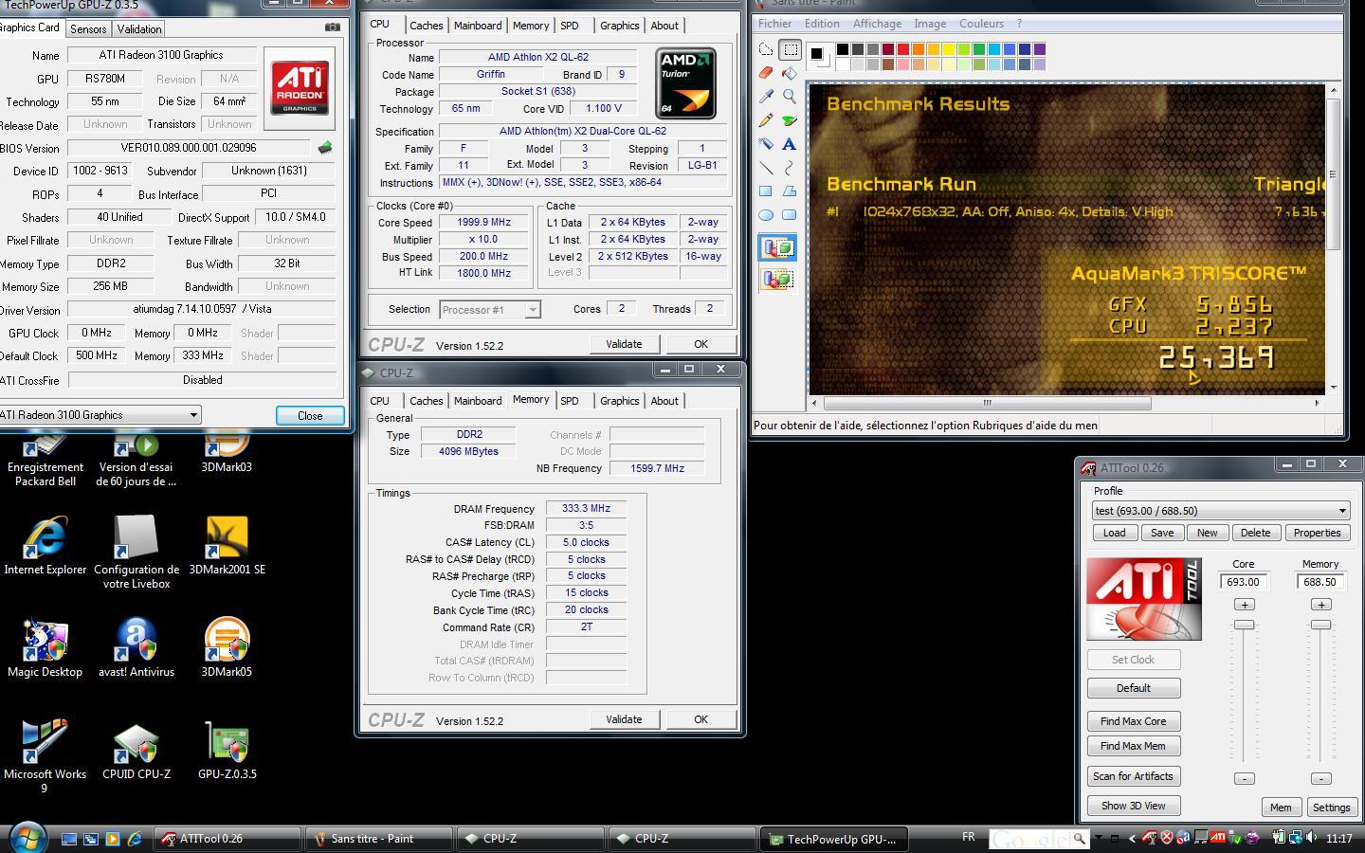
Task: Click the Core clock value field 693.00
Action: pyautogui.click(x=1243, y=582)
